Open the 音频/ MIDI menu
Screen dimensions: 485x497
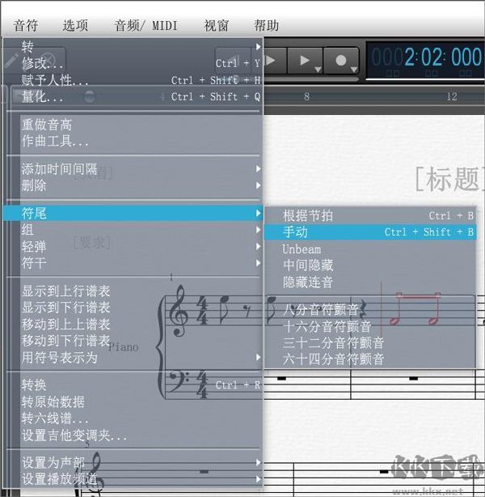coord(145,25)
